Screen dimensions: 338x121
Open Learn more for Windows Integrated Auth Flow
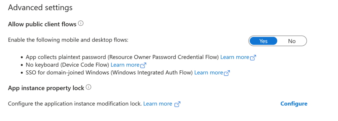(x=209, y=73)
